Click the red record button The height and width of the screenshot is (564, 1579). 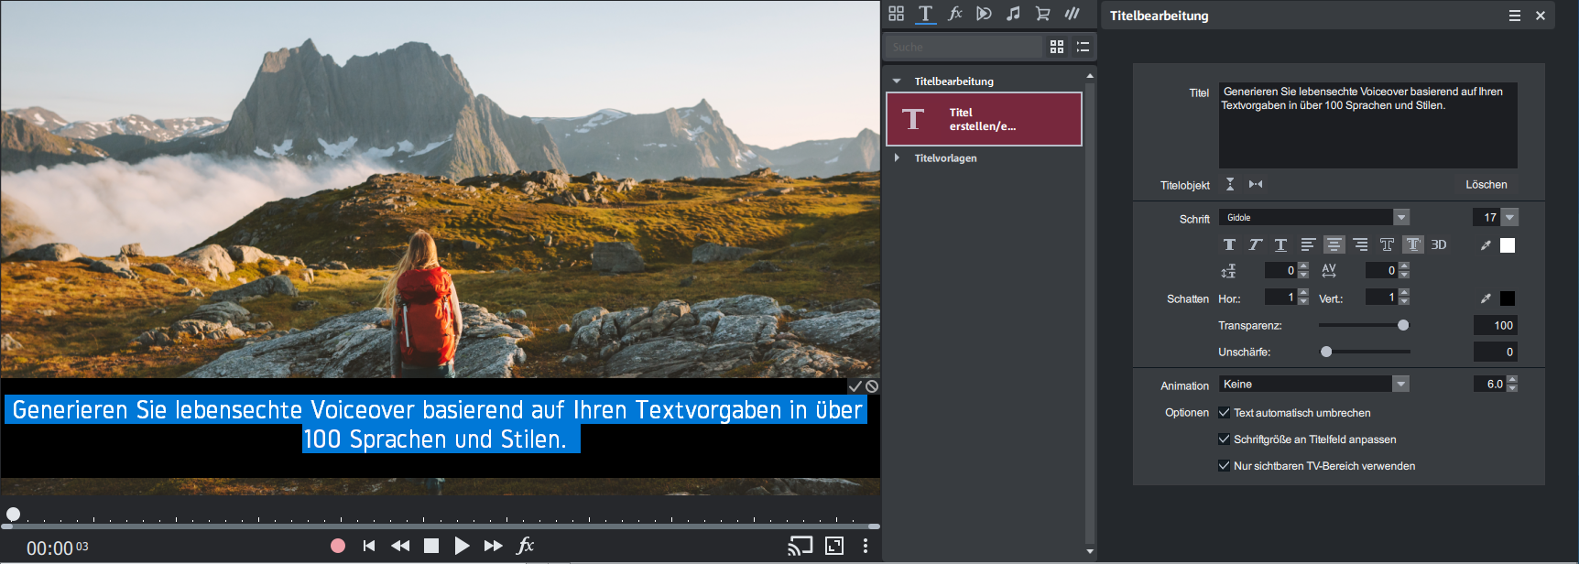[x=338, y=546]
